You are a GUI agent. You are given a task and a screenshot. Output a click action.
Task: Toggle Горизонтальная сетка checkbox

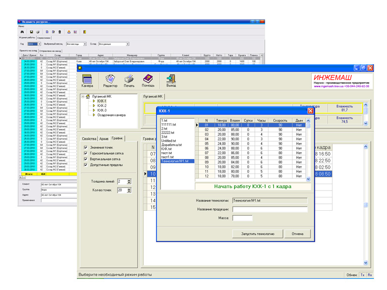(86, 153)
